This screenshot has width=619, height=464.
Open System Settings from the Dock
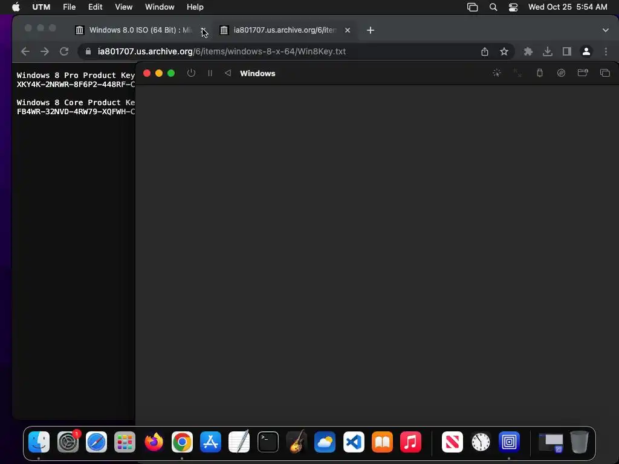pyautogui.click(x=68, y=442)
